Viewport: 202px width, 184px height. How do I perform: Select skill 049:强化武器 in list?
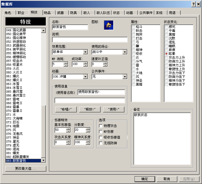pos(24,30)
